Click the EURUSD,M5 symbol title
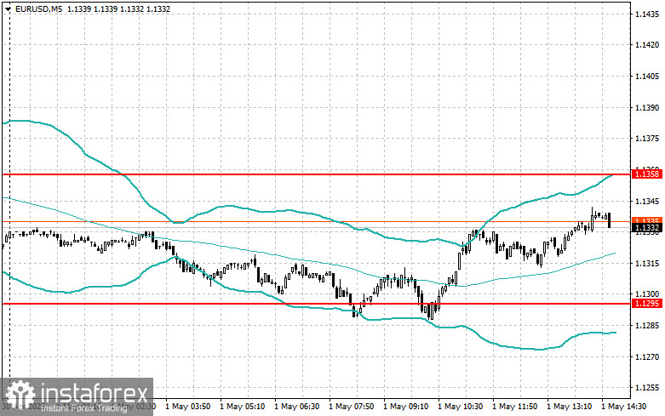This screenshot has width=665, height=416. pos(38,9)
